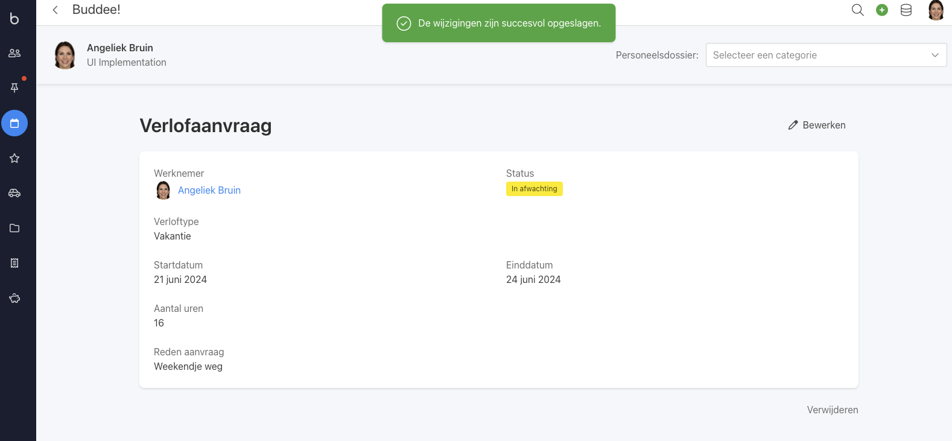Open the folder documents icon in sidebar
Screen dimensions: 952x441
tap(14, 228)
